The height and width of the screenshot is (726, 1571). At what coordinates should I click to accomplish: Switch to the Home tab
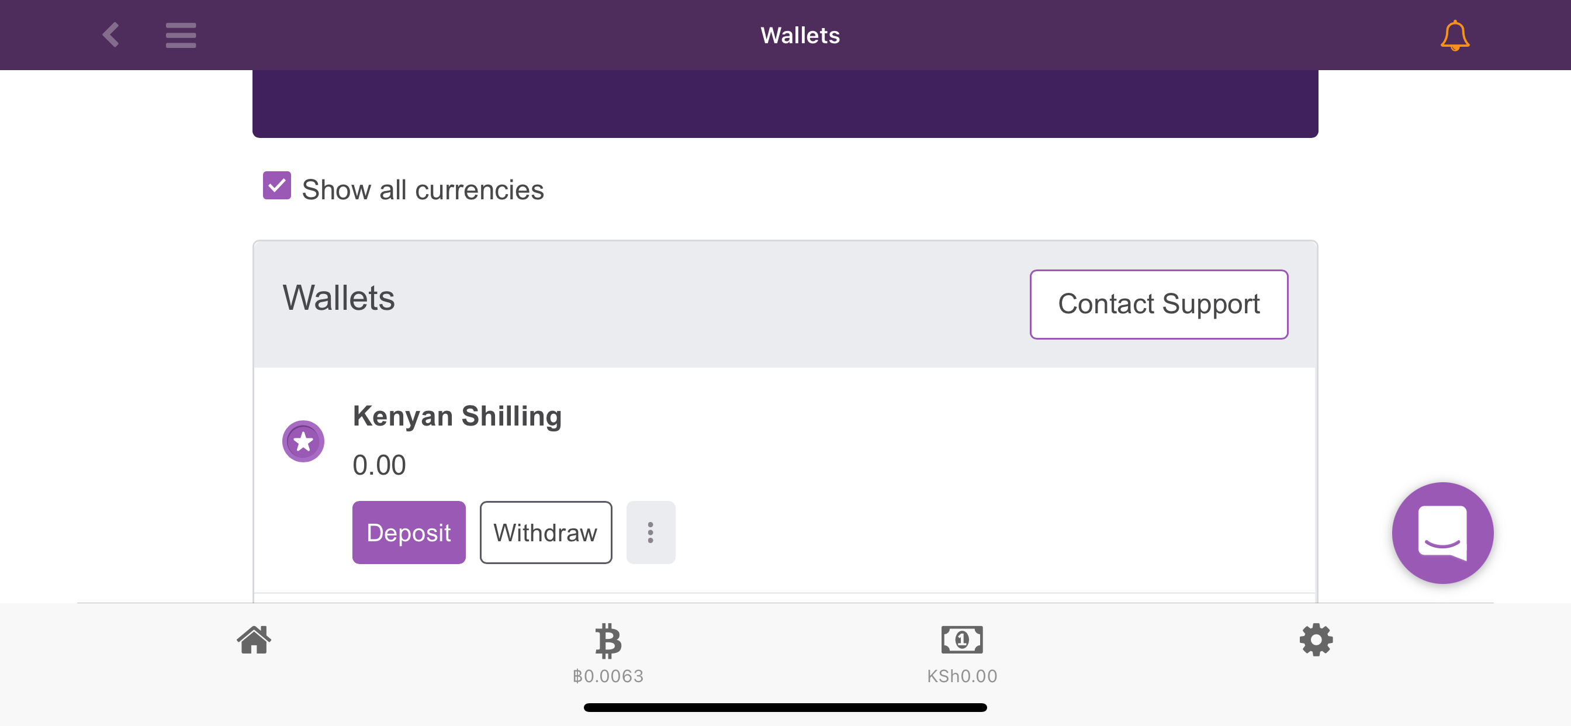(254, 640)
